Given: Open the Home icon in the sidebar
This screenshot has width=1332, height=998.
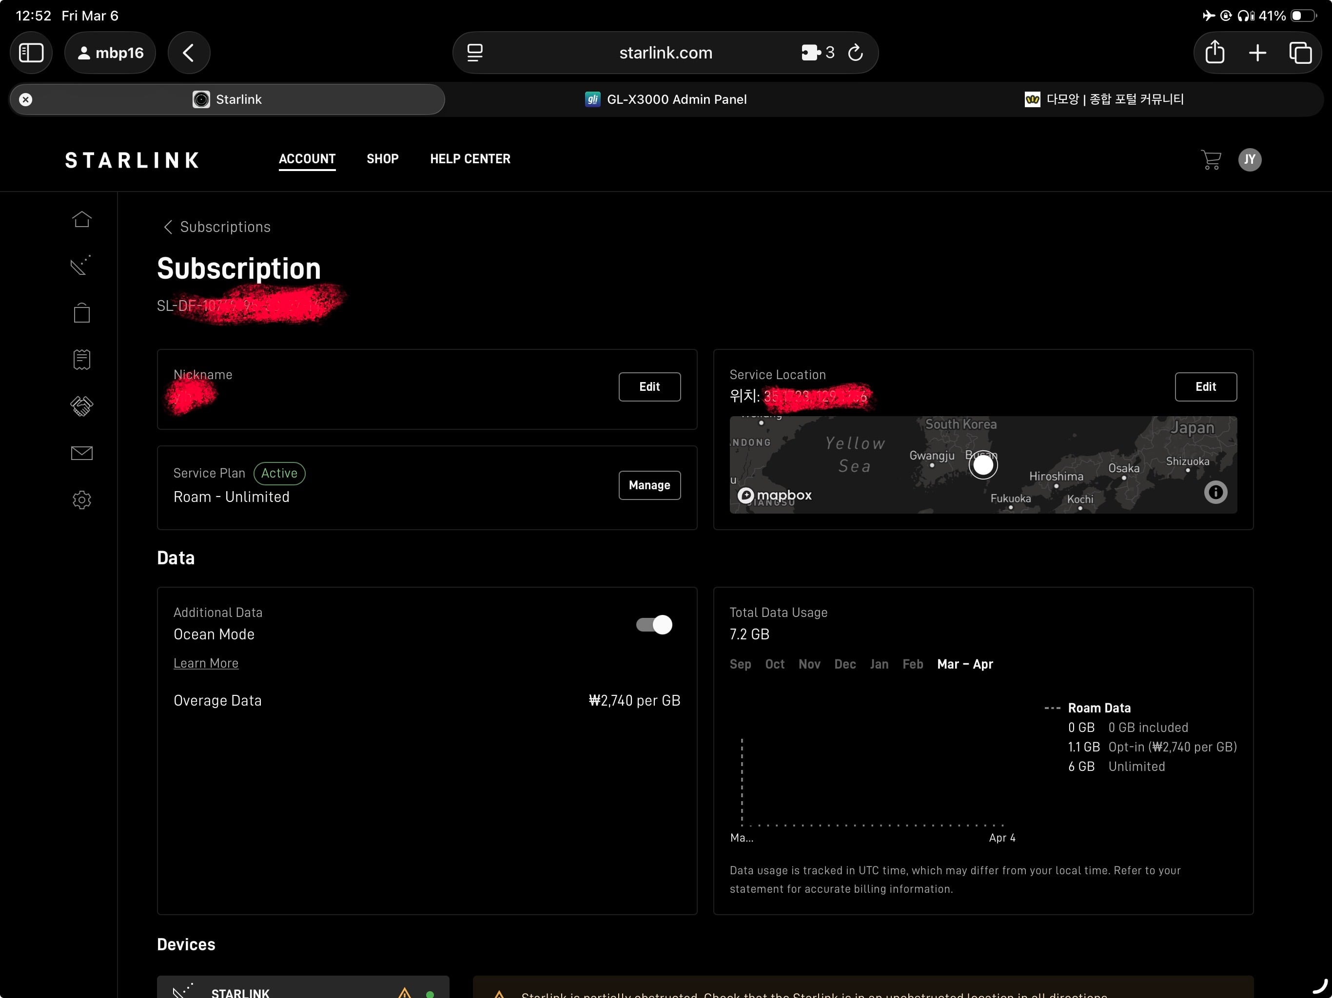Looking at the screenshot, I should [82, 219].
